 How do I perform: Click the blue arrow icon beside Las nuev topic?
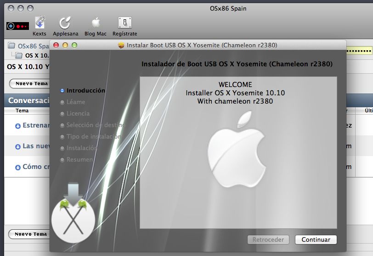coord(18,146)
